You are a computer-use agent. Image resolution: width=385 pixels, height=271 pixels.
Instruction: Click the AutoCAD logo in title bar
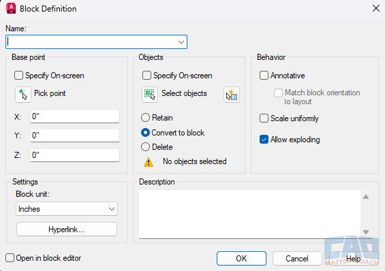(x=11, y=9)
